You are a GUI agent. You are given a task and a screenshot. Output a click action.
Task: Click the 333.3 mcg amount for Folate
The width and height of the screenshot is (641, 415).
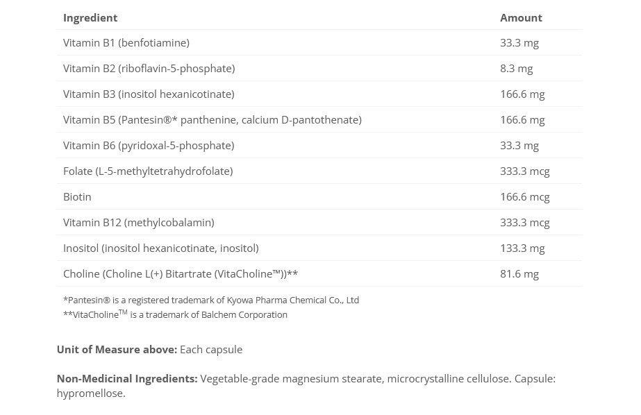525,171
